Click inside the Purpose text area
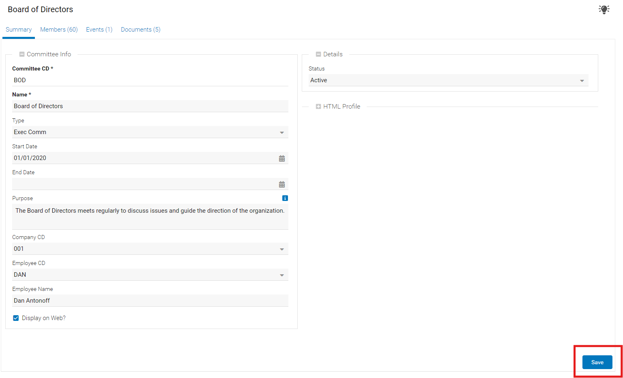Viewport: 623px width, 378px height. [x=150, y=217]
